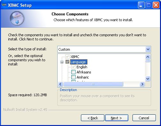
Task: Collapse the Language tree node
Action: (x=62, y=62)
